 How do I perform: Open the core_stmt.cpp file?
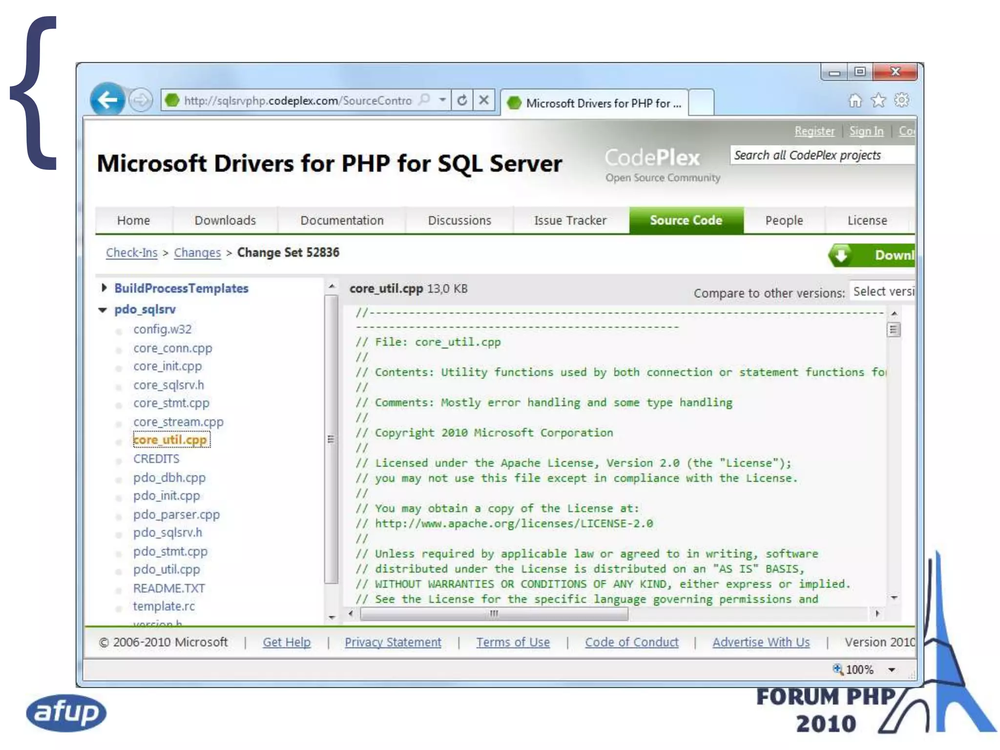[x=171, y=403]
